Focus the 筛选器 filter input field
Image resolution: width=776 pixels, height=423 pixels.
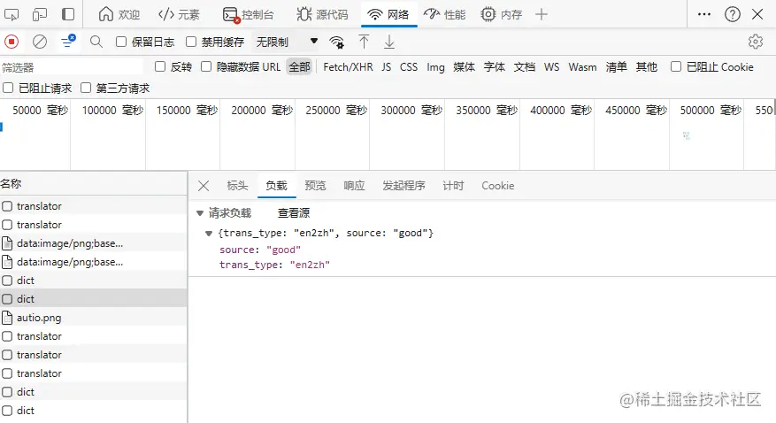72,67
